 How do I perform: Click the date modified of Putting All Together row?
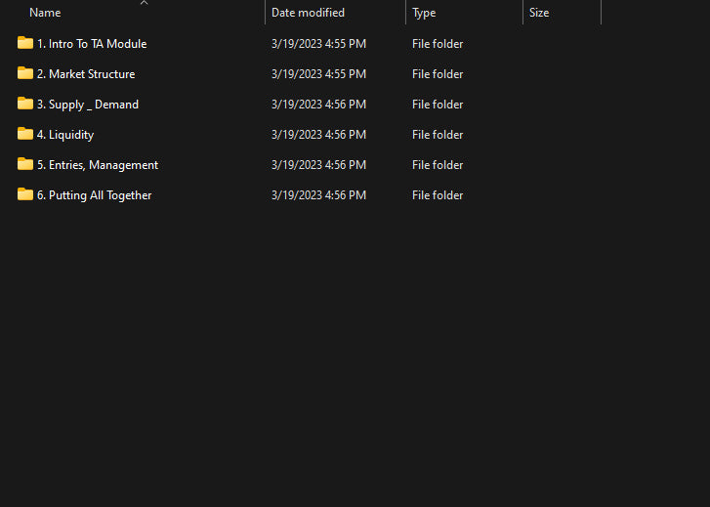[318, 195]
